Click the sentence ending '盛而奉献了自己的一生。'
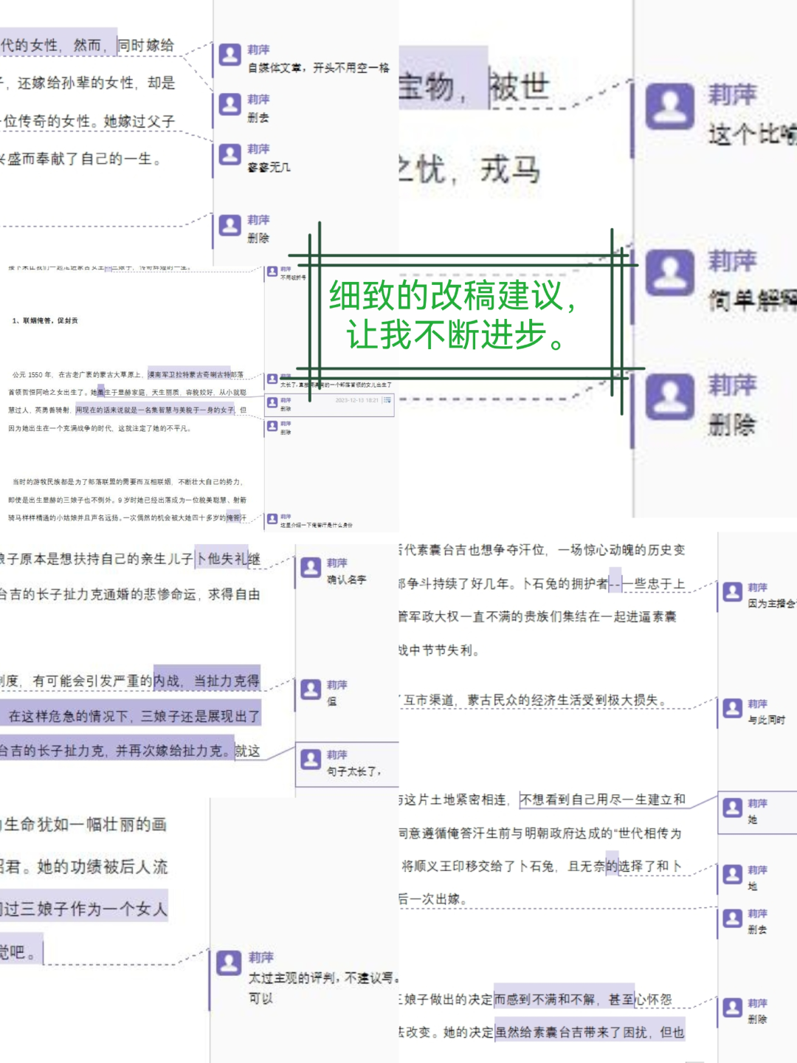The width and height of the screenshot is (797, 1063). coord(81,159)
